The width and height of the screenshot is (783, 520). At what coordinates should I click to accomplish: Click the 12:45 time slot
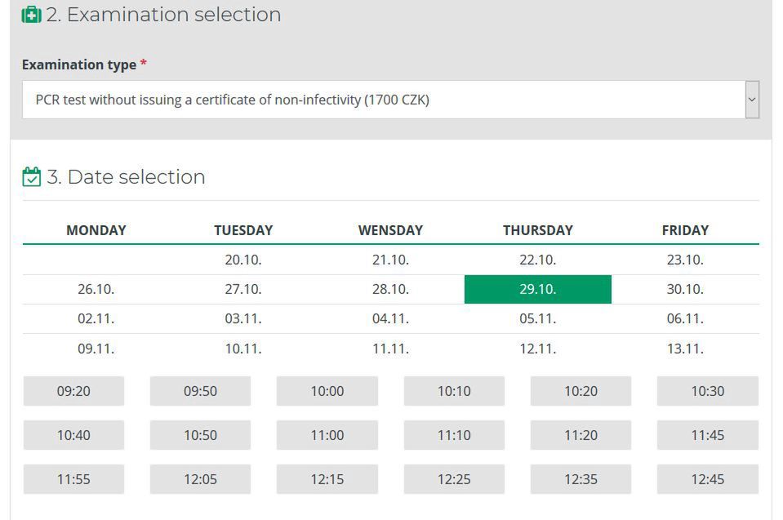(707, 479)
